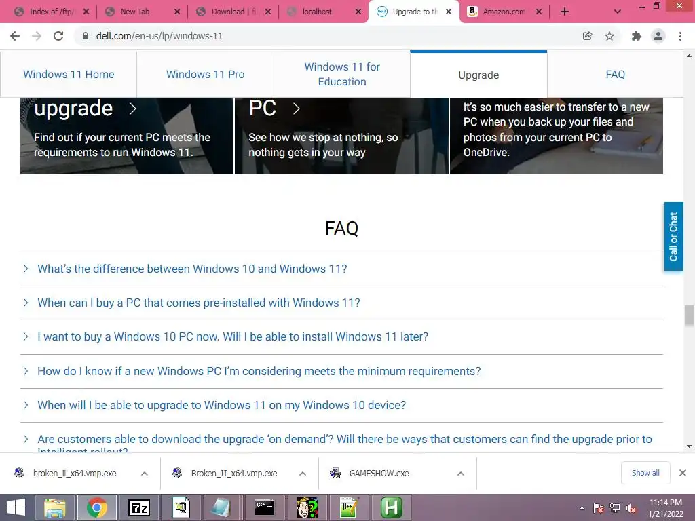This screenshot has height=521, width=695.
Task: Open options arrow for GAMESHOW.exe download
Action: (x=461, y=474)
